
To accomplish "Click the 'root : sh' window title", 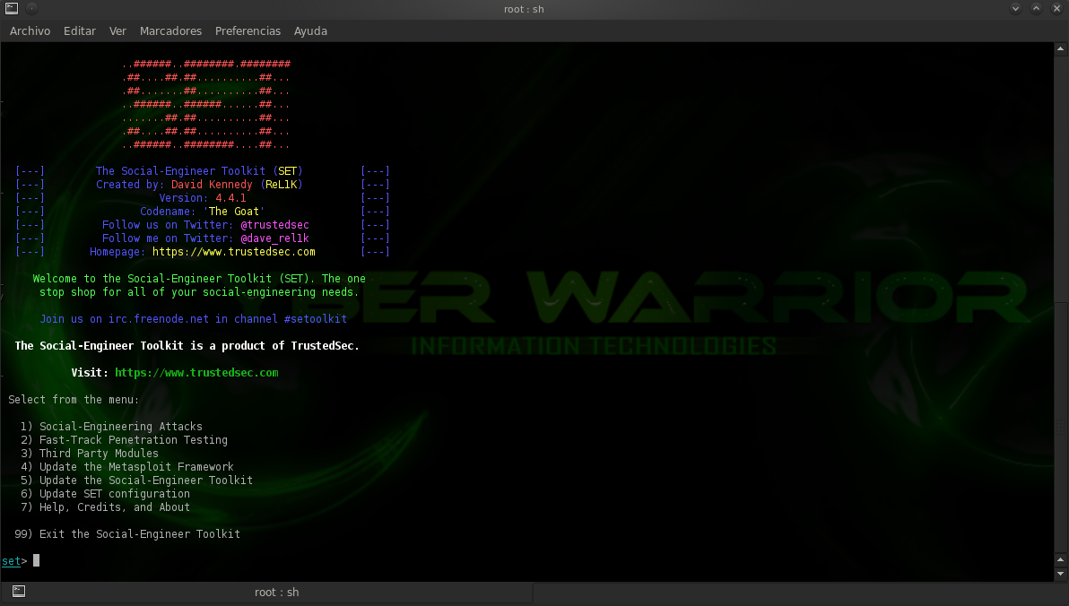I will click(524, 9).
